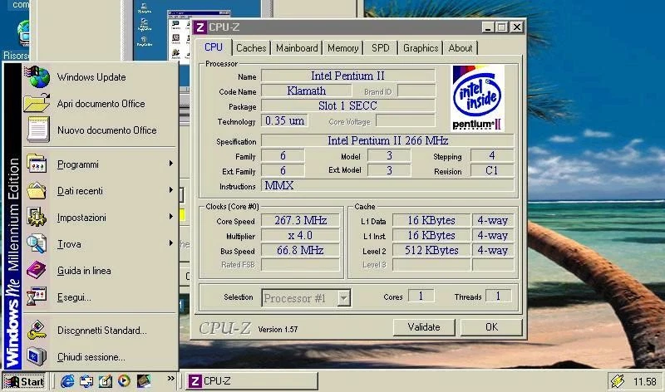
Task: Show more Quick Launch icons via chevron
Action: (x=171, y=379)
